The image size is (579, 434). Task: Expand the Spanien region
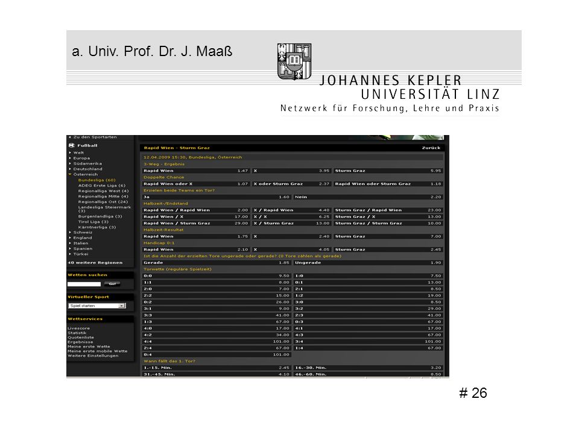tap(83, 249)
